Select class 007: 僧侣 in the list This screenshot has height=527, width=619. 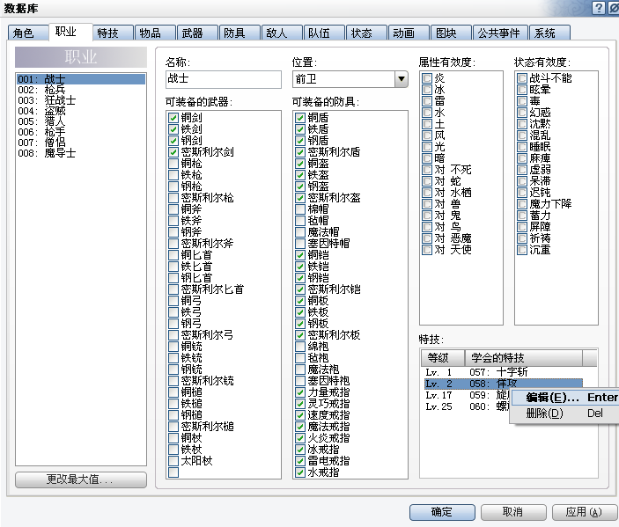point(81,143)
